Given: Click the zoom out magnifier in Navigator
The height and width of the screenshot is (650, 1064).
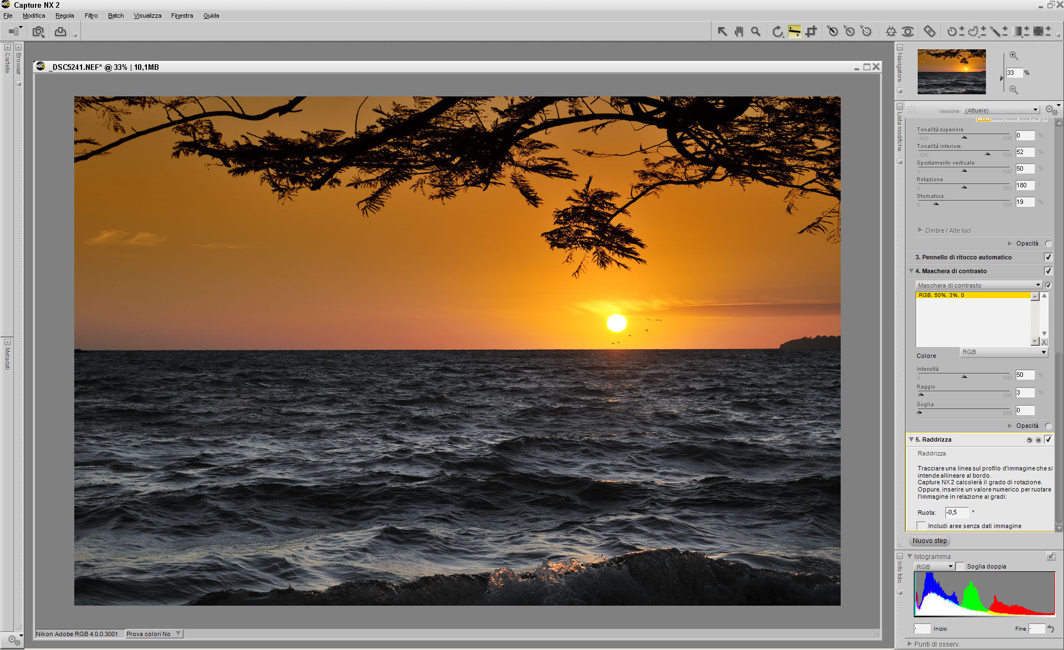Looking at the screenshot, I should tap(1014, 90).
